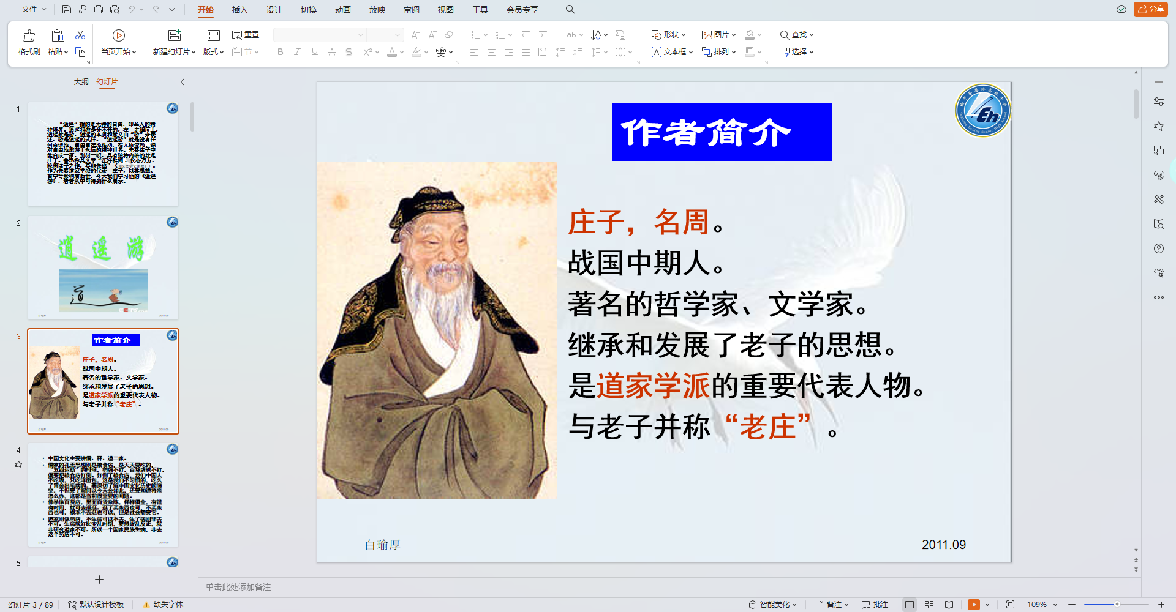Click the cloud sync icon near 分享

click(x=1121, y=9)
